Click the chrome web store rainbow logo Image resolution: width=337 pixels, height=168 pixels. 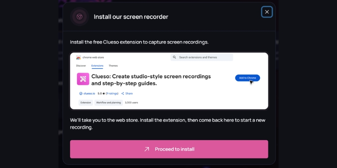pyautogui.click(x=78, y=58)
